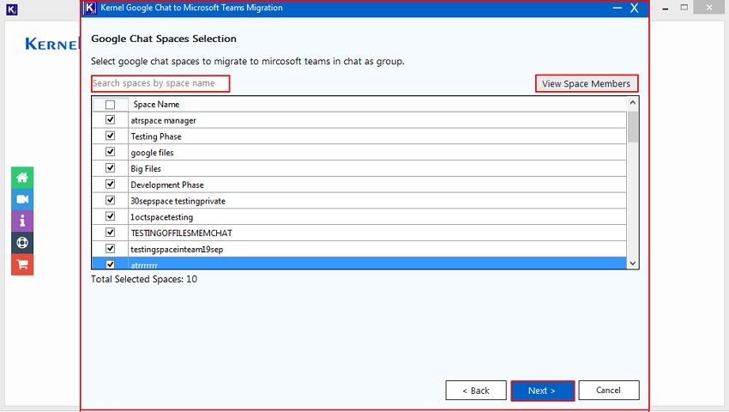Uncheck the testingspaceinteam19sep checkbox
The width and height of the screenshot is (729, 412).
110,249
